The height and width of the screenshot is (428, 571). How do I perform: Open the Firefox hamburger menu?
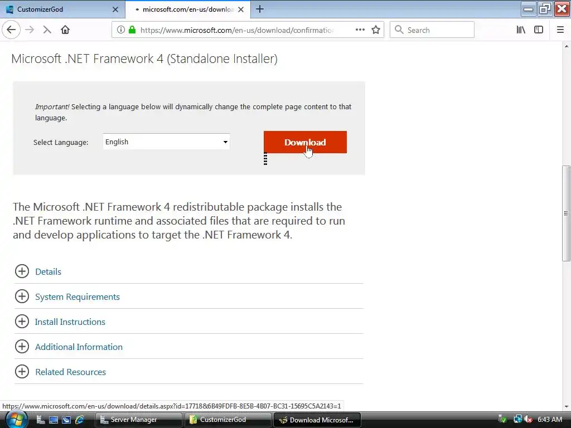point(560,30)
